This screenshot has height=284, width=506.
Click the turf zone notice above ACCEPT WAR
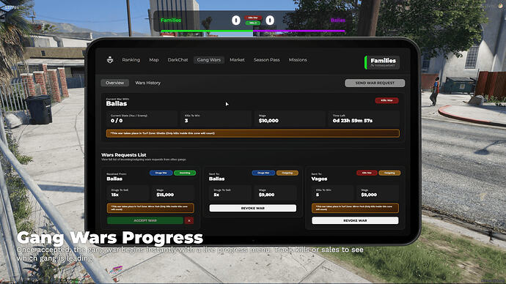150,208
